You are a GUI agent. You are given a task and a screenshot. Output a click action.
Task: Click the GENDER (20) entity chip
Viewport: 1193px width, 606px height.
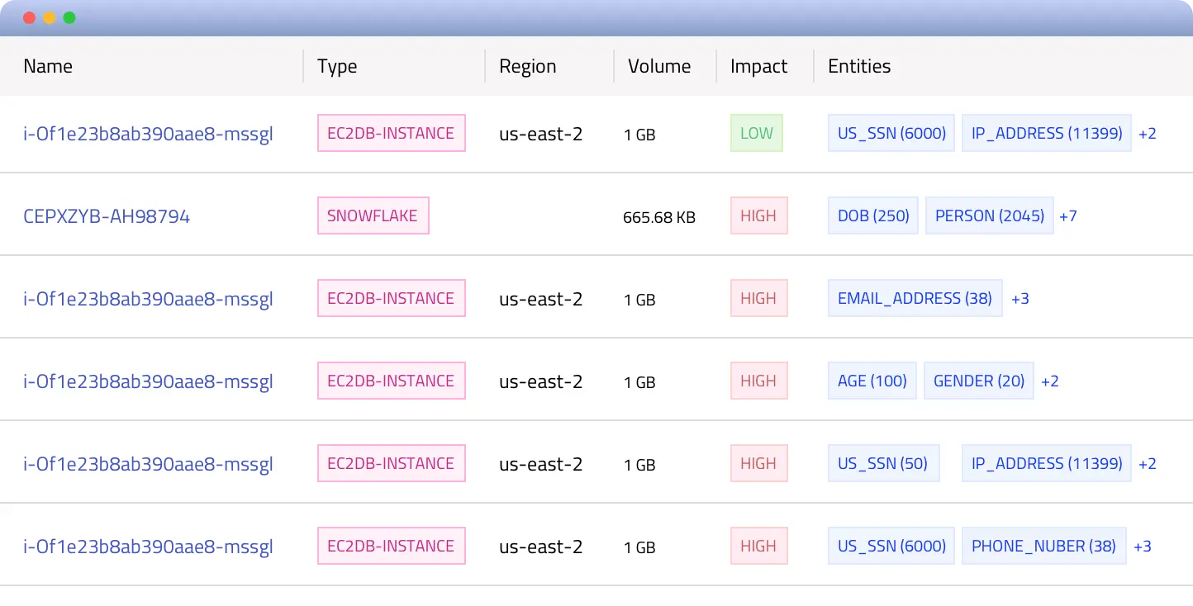[x=978, y=381]
